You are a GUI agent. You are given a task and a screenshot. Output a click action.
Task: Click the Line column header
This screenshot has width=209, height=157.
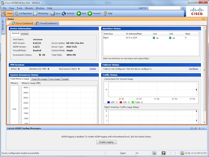[x=160, y=34]
